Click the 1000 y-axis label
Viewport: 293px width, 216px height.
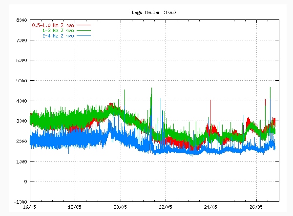(x=21, y=162)
